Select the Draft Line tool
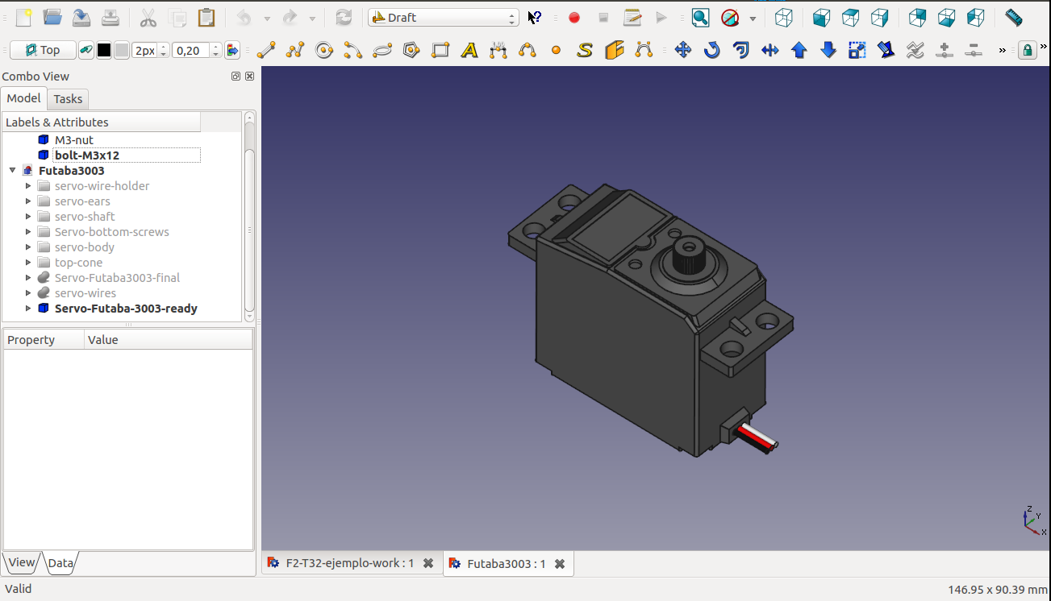 (266, 50)
